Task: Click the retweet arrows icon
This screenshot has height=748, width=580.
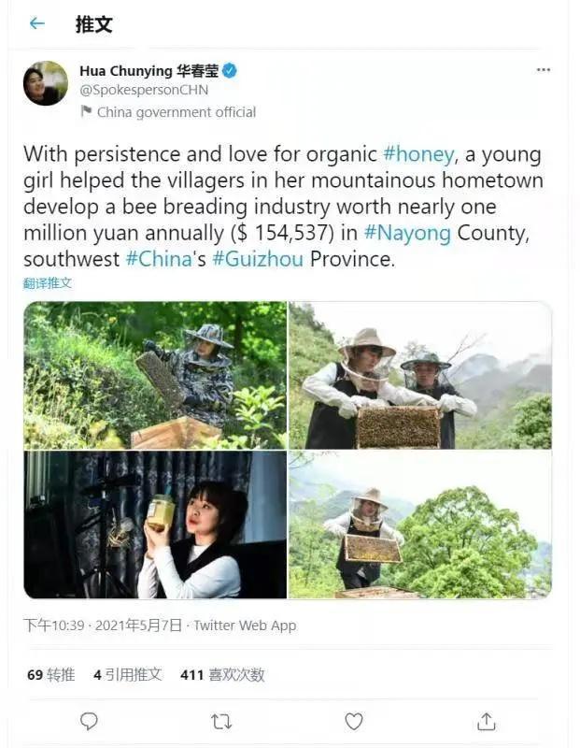Action: tap(221, 721)
